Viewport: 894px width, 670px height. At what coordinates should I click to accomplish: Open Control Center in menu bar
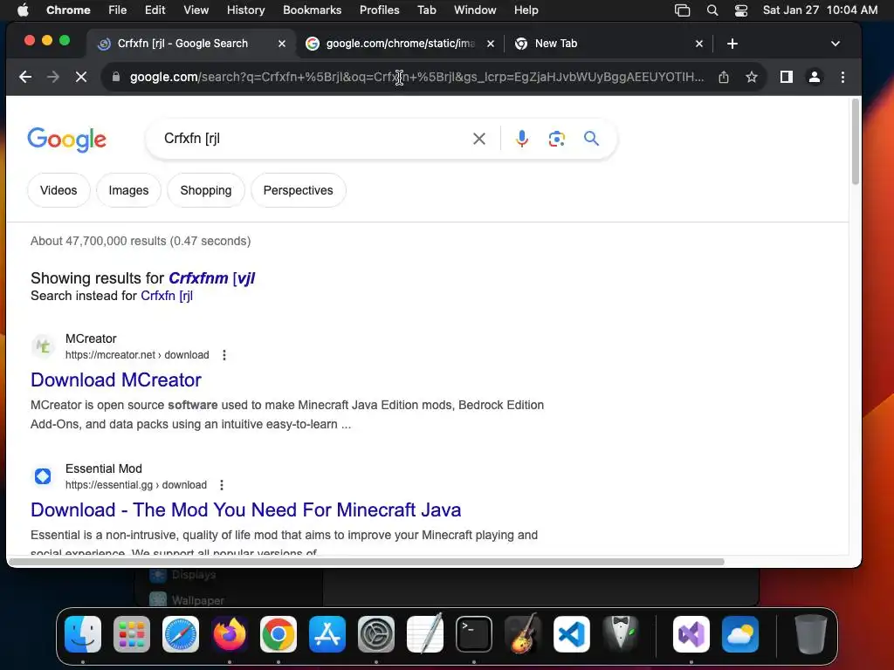tap(740, 10)
